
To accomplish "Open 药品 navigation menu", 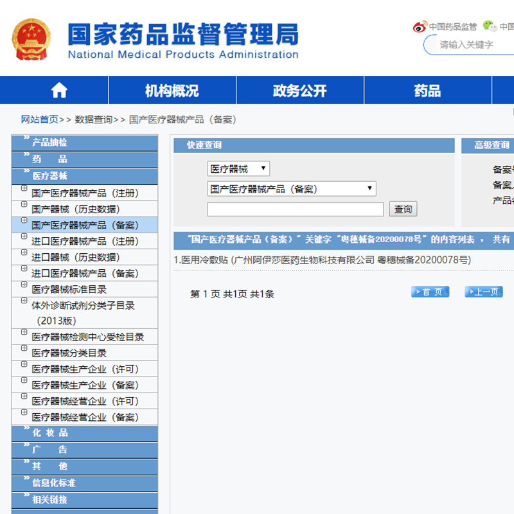I will pos(428,91).
